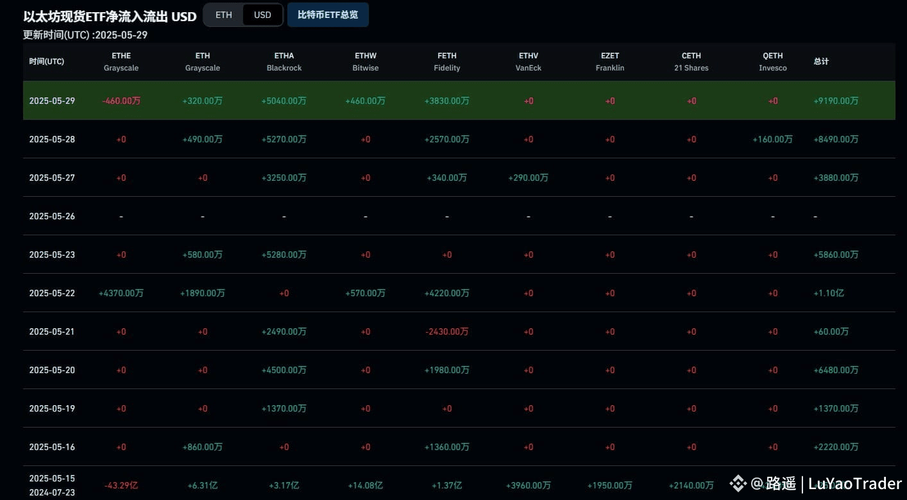Click the +3880.00万 total for 2025-05-27
907x500 pixels.
click(836, 178)
